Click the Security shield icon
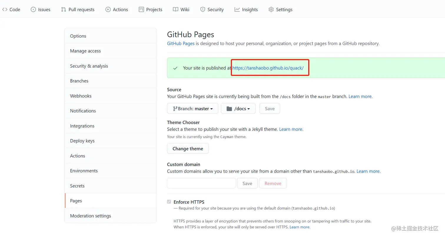The image size is (445, 238). [202, 9]
